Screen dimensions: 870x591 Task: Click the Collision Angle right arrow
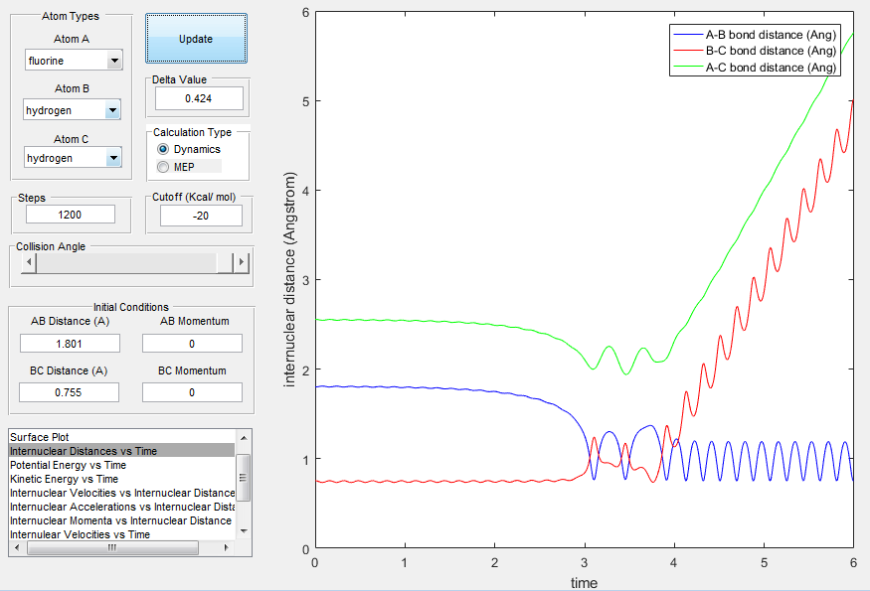(241, 262)
